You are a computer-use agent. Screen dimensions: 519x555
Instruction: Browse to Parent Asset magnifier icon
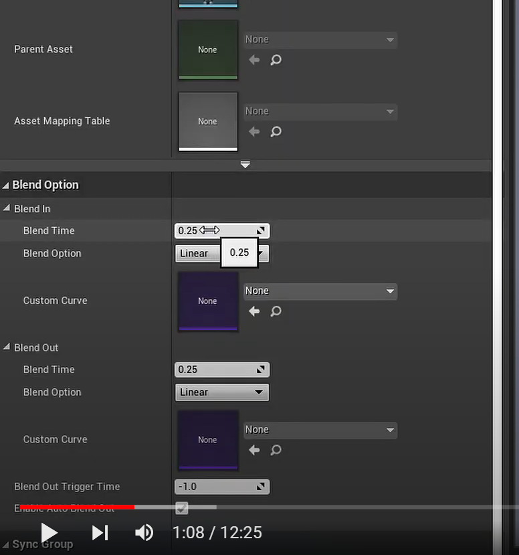(x=276, y=60)
